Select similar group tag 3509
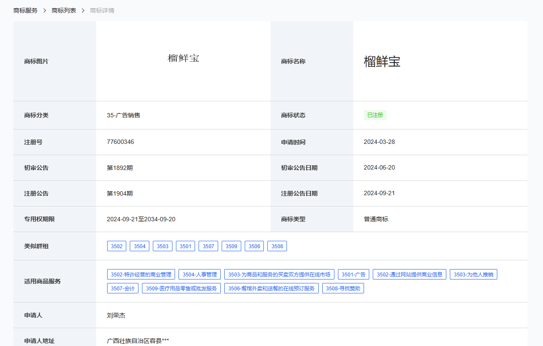Viewport: 543px width, 346px height. 232,246
